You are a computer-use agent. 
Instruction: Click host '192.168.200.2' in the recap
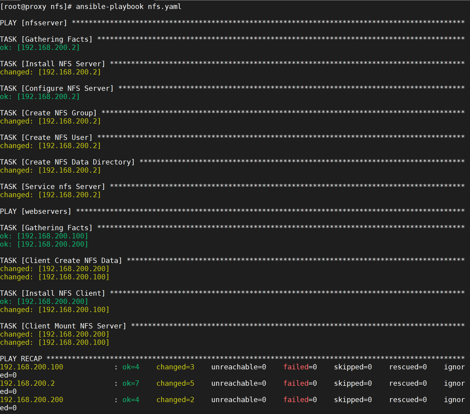point(27,383)
